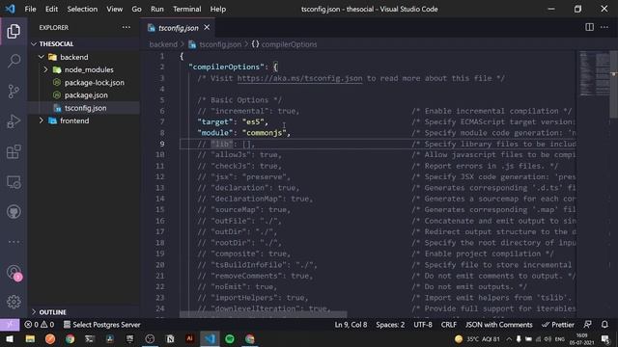The width and height of the screenshot is (618, 347).
Task: Open Explorer's views and more actions menu
Action: click(126, 27)
